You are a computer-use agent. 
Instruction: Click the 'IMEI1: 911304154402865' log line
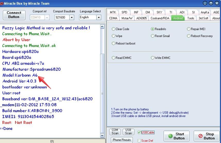point(28,117)
